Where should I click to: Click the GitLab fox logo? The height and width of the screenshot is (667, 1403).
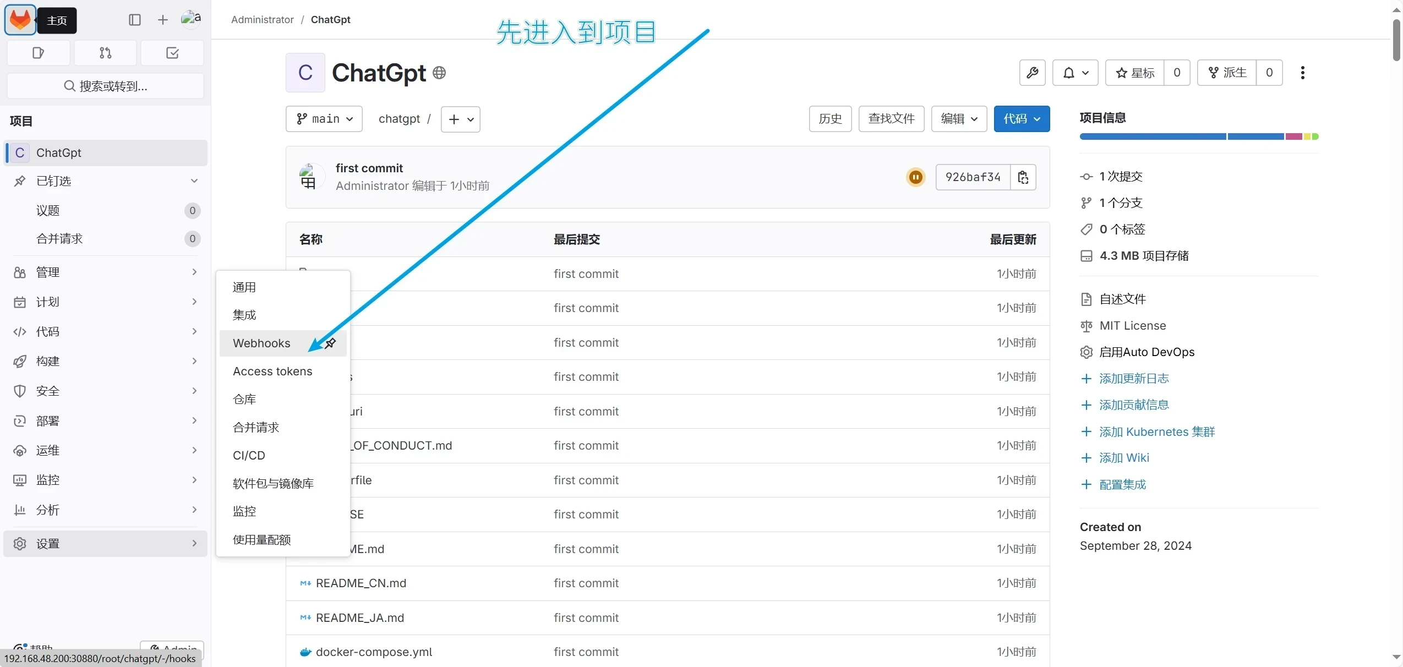tap(20, 20)
